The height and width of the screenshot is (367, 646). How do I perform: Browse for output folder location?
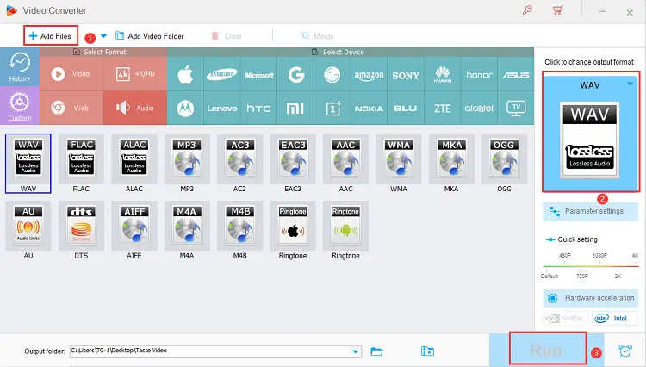376,351
